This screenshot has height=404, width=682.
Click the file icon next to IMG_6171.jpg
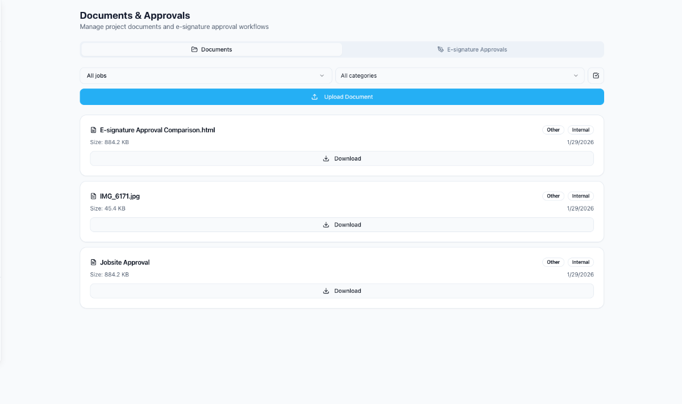click(x=94, y=196)
